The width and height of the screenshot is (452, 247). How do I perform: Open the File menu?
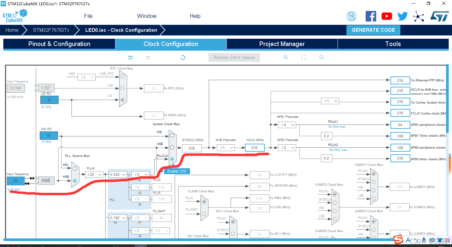(x=88, y=16)
